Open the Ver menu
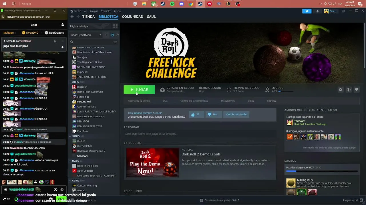 [85, 11]
